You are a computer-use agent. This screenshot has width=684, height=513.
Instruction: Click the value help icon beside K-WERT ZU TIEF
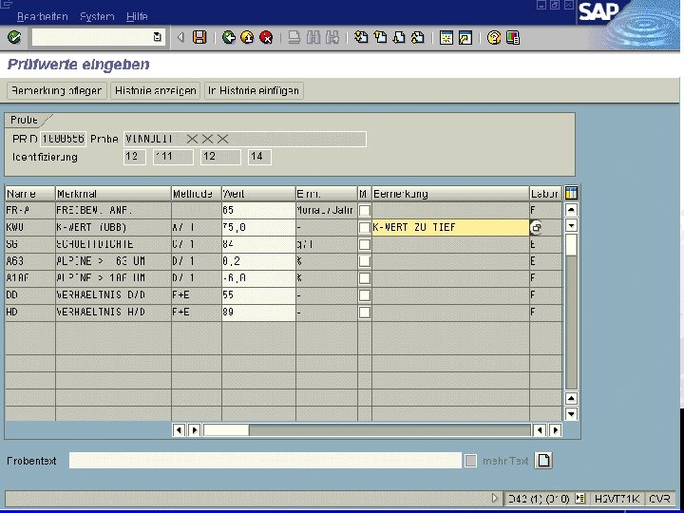[536, 227]
